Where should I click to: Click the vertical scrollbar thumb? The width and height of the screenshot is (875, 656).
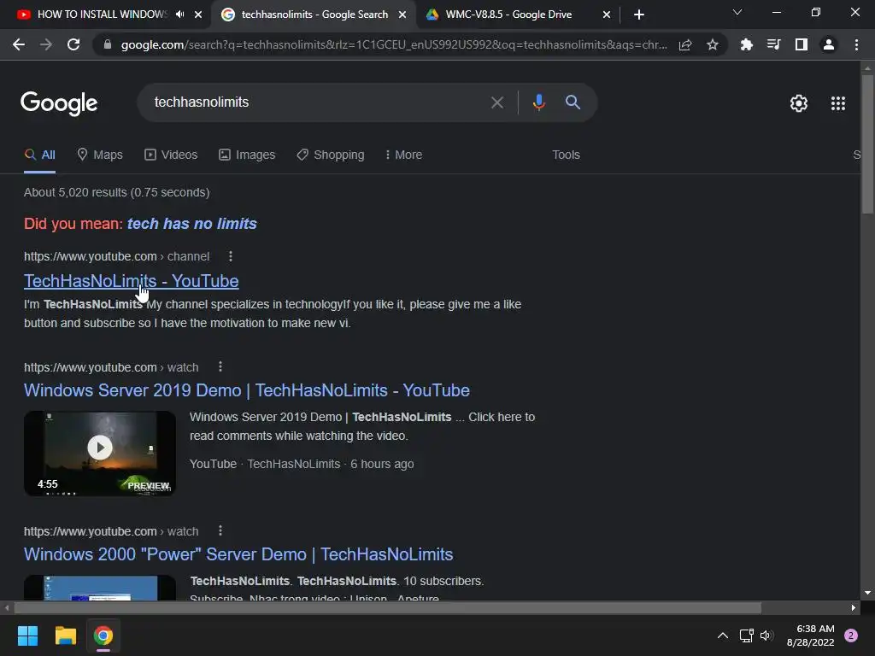[x=867, y=143]
